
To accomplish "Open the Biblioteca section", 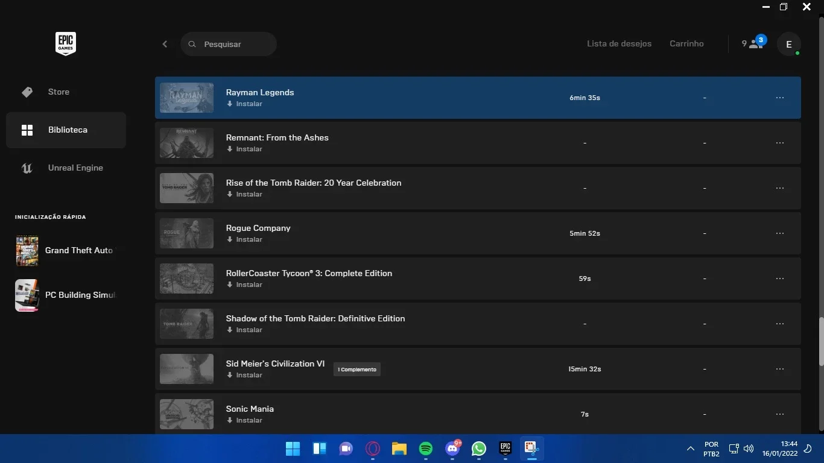I will pos(66,130).
